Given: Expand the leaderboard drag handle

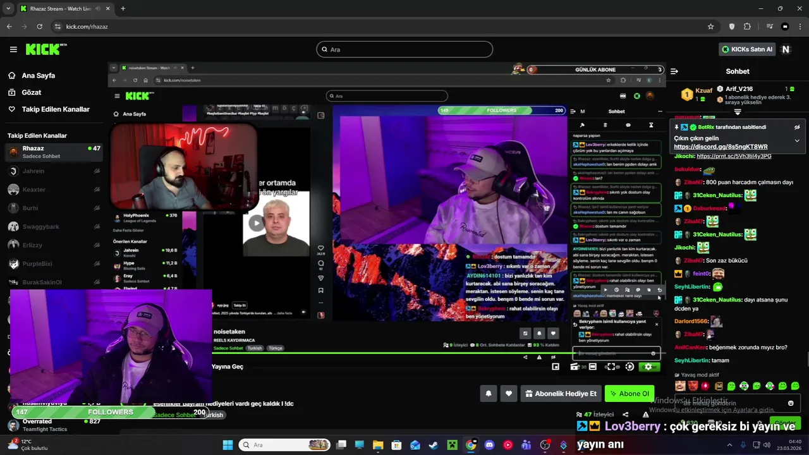Looking at the screenshot, I should tap(738, 112).
